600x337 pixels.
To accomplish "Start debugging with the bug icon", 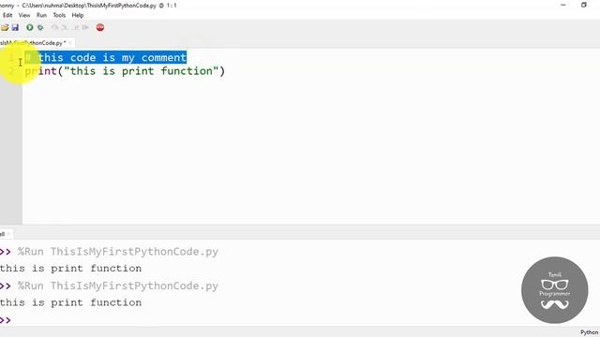I will click(40, 27).
